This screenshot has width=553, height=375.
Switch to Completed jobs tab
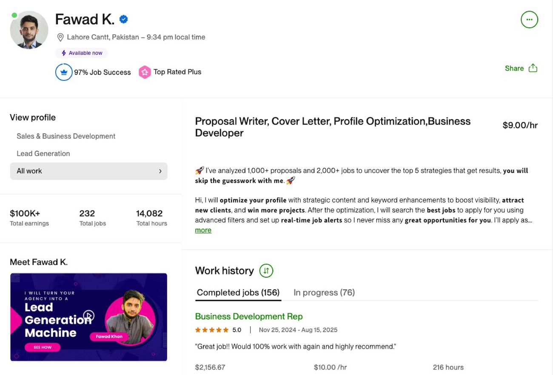238,293
